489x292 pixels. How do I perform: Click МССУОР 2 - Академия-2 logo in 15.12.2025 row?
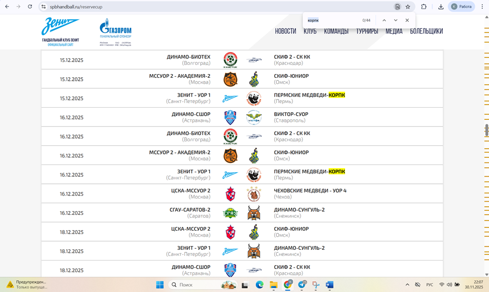coord(231,79)
